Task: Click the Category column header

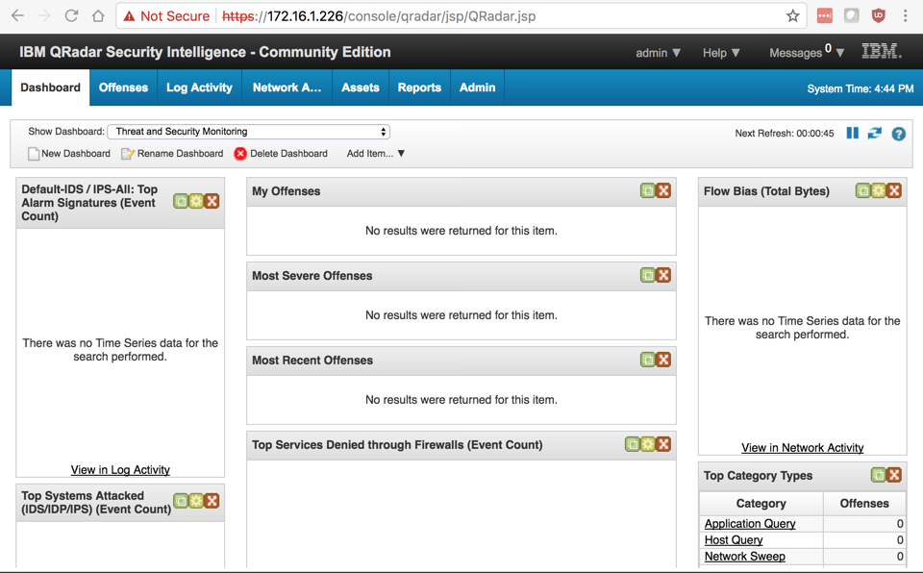Action: pyautogui.click(x=761, y=504)
